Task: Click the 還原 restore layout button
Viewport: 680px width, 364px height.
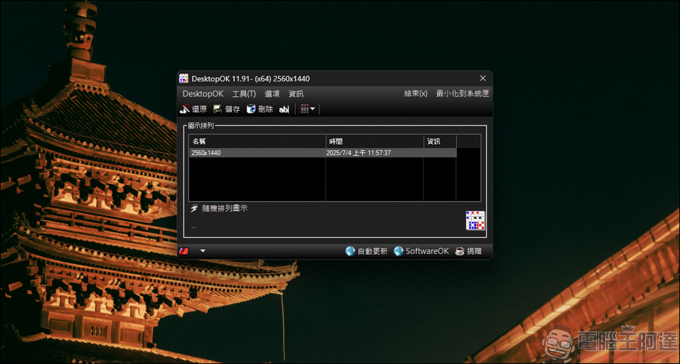Action: tap(194, 109)
